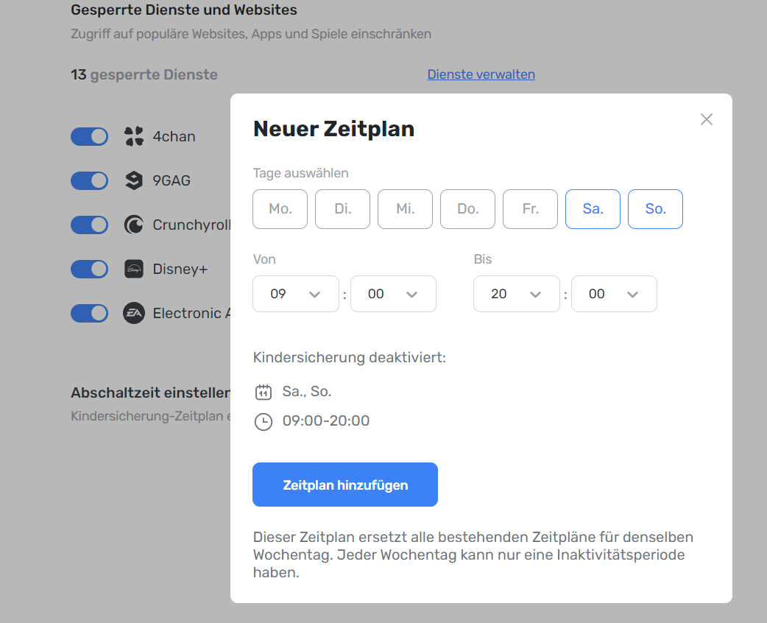Close the Neuer Zeitplan dialog

tap(706, 119)
